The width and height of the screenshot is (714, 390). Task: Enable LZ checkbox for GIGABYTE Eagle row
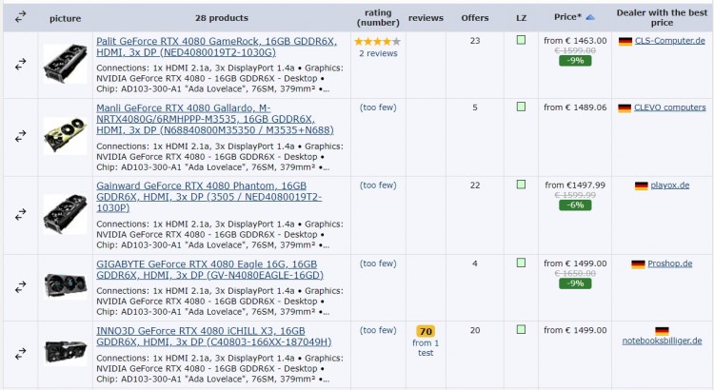pyautogui.click(x=521, y=263)
